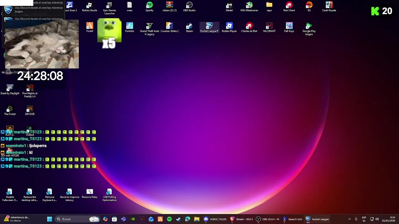The image size is (399, 224).
Task: Open the Fall Guys desktop icon
Action: [289, 27]
